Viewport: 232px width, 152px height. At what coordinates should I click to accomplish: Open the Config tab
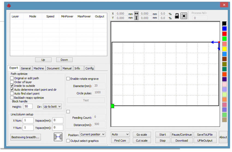click(x=89, y=68)
